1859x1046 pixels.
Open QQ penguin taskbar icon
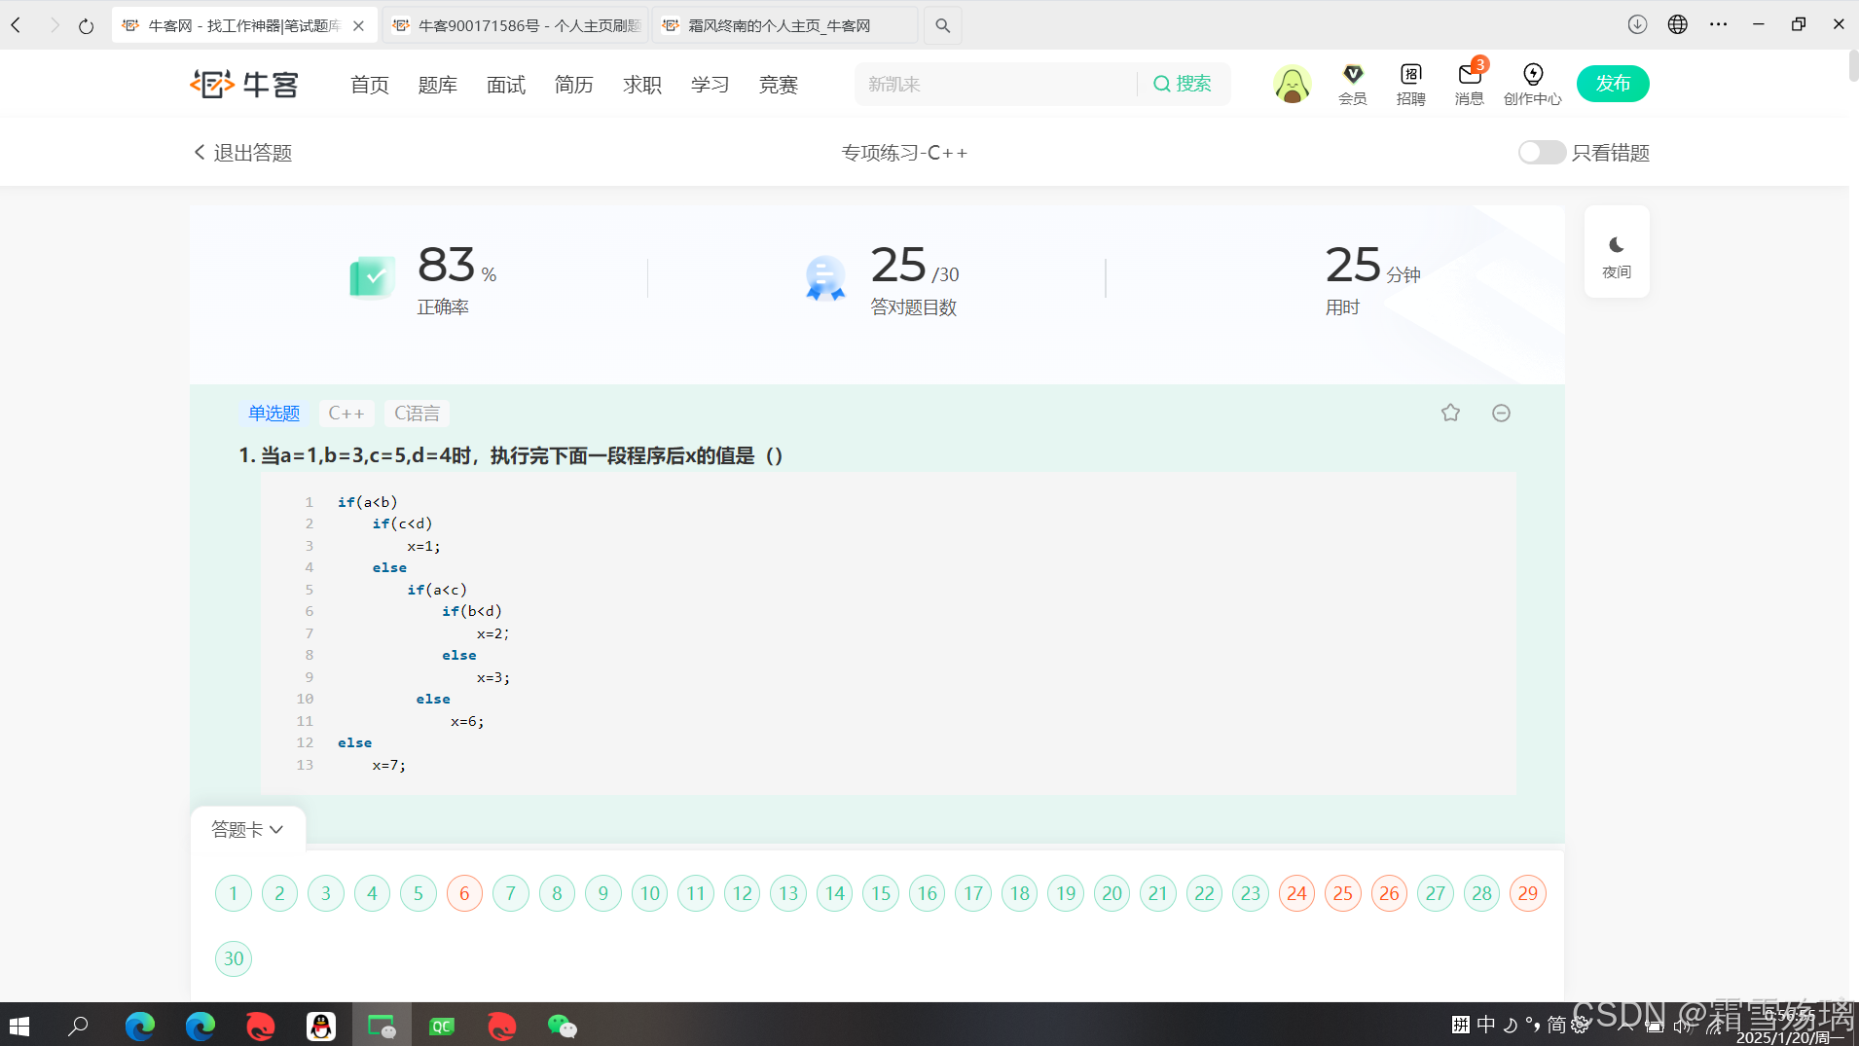point(321,1026)
